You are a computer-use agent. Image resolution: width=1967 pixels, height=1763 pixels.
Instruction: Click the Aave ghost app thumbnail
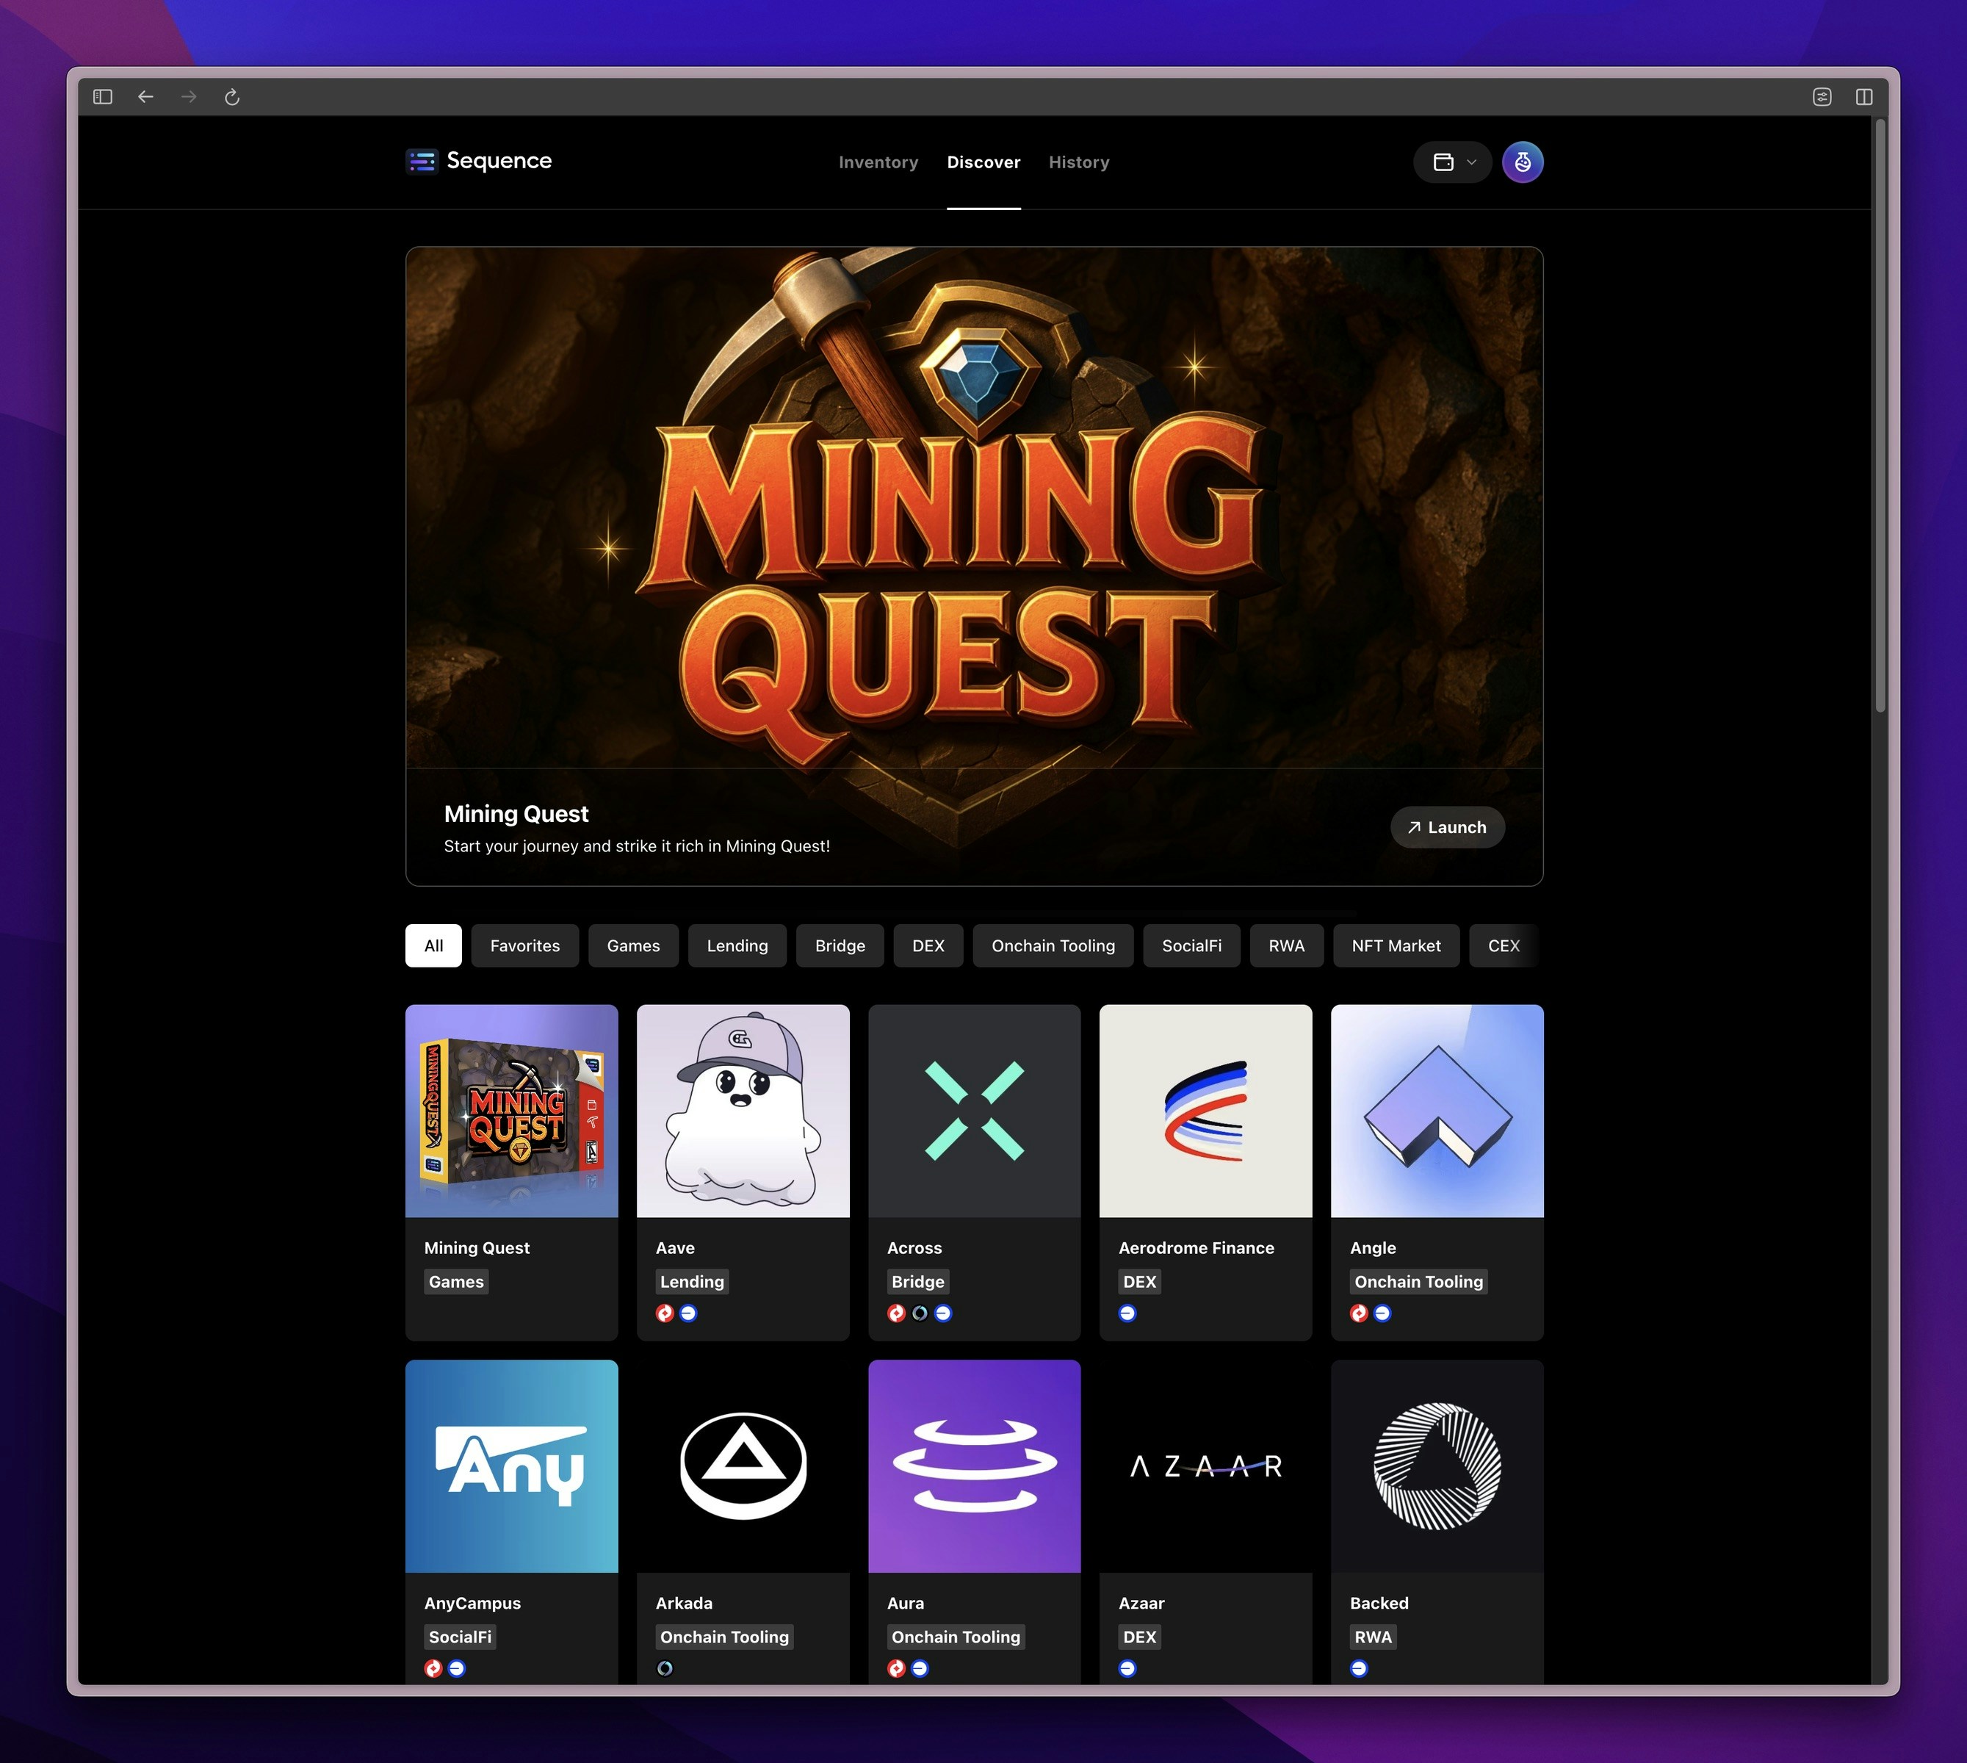743,1110
